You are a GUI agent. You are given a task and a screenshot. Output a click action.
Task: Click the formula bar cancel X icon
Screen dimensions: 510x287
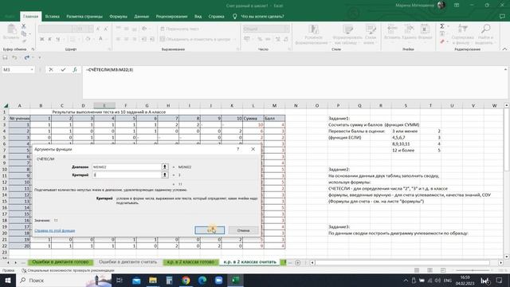(x=51, y=69)
